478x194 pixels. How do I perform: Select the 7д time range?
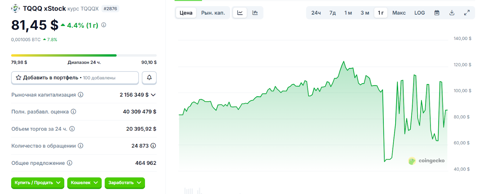click(x=333, y=13)
